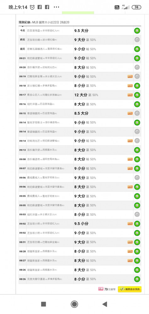This screenshot has height=314, width=149.
Task: Tap the Android back triangle button
Action: click(104, 304)
